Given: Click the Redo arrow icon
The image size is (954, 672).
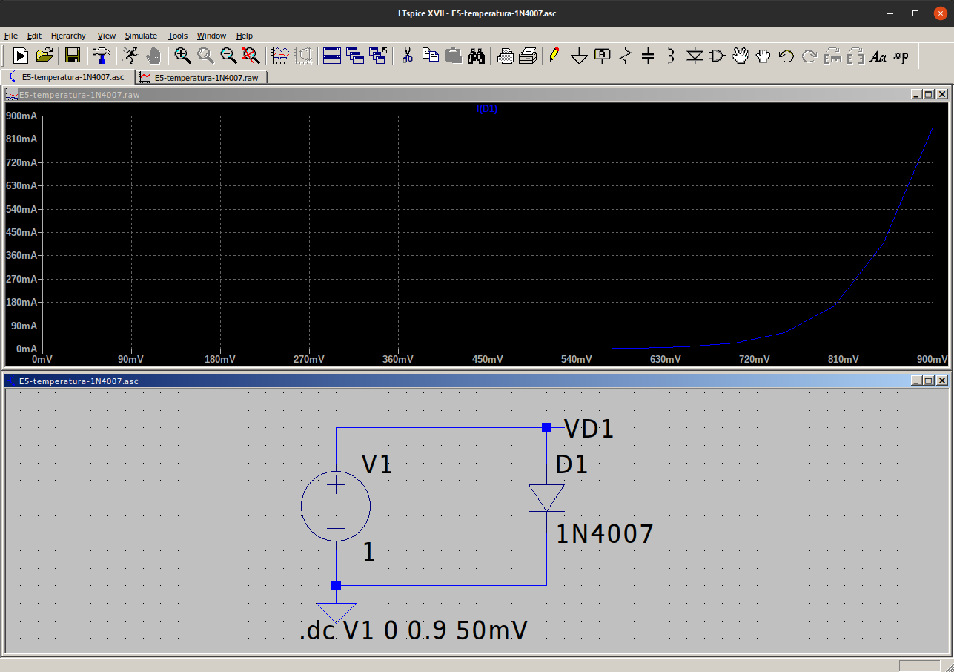Looking at the screenshot, I should click(x=809, y=55).
